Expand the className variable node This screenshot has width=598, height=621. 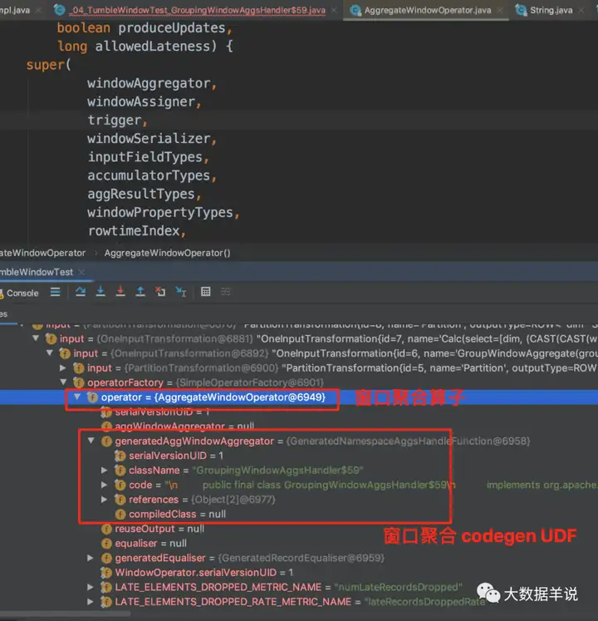pyautogui.click(x=105, y=470)
